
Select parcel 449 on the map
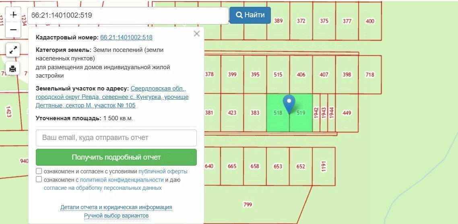347,113
